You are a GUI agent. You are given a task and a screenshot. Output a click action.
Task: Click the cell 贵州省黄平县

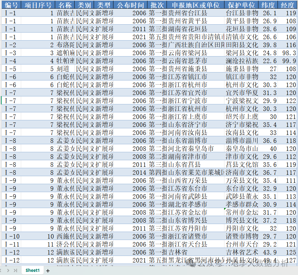point(196,21)
